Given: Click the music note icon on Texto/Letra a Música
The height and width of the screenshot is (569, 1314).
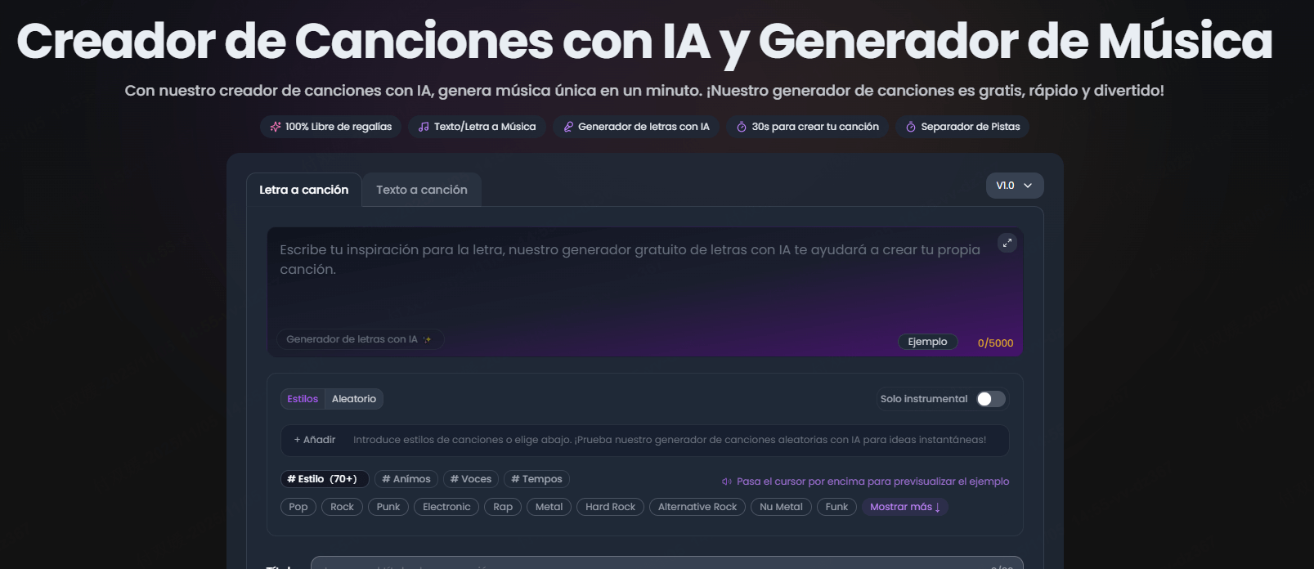Looking at the screenshot, I should tap(424, 127).
